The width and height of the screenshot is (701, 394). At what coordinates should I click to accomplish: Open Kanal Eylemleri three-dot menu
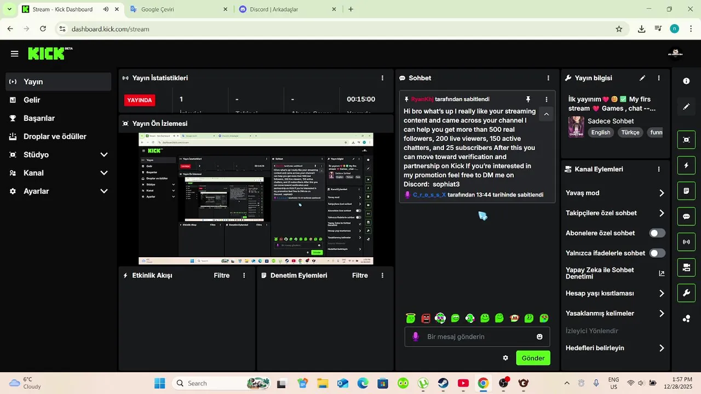tap(659, 170)
